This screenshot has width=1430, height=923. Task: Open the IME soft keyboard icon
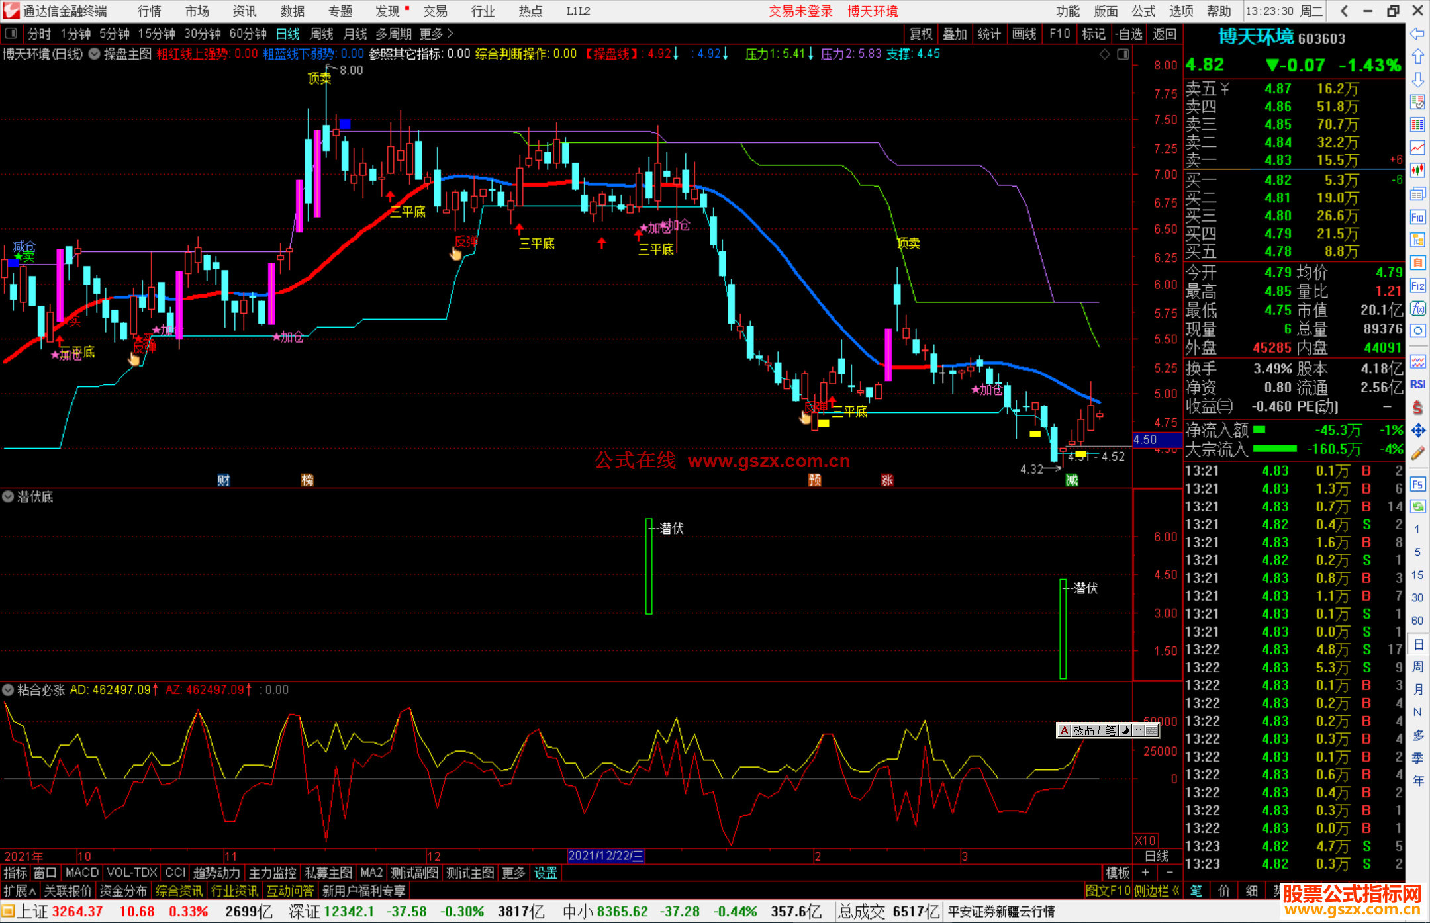pos(1152,730)
